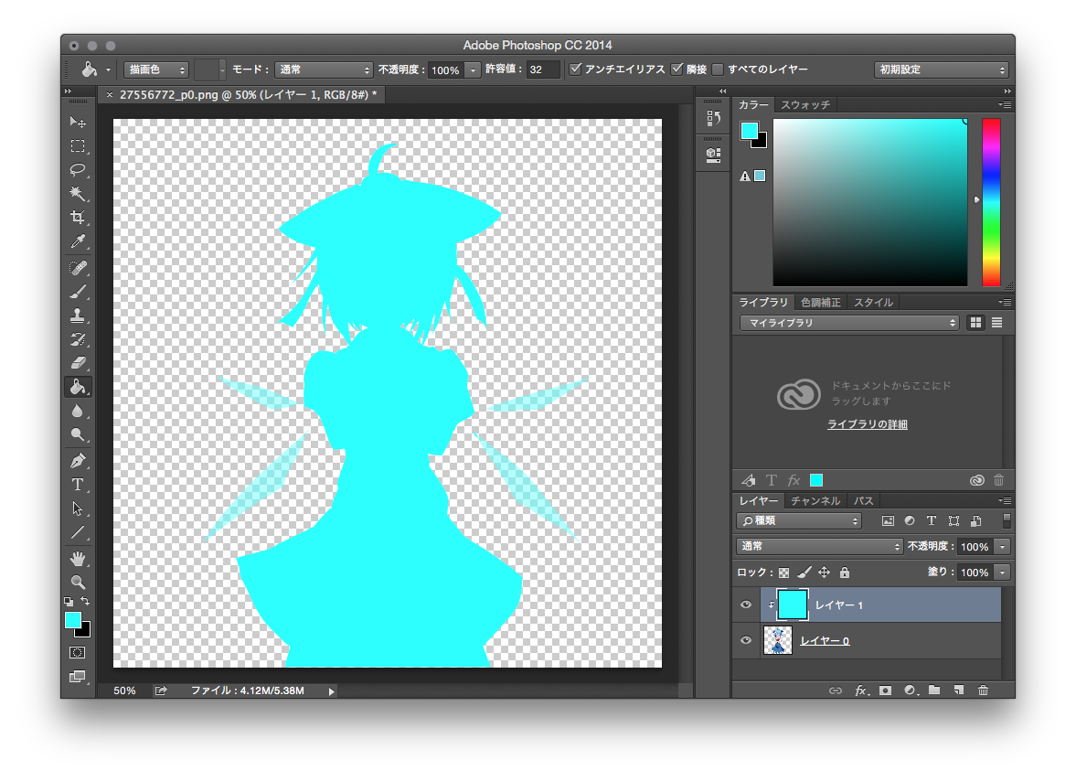Image resolution: width=1076 pixels, height=781 pixels.
Task: Open the 描画色 fill source dropdown
Action: click(x=155, y=70)
